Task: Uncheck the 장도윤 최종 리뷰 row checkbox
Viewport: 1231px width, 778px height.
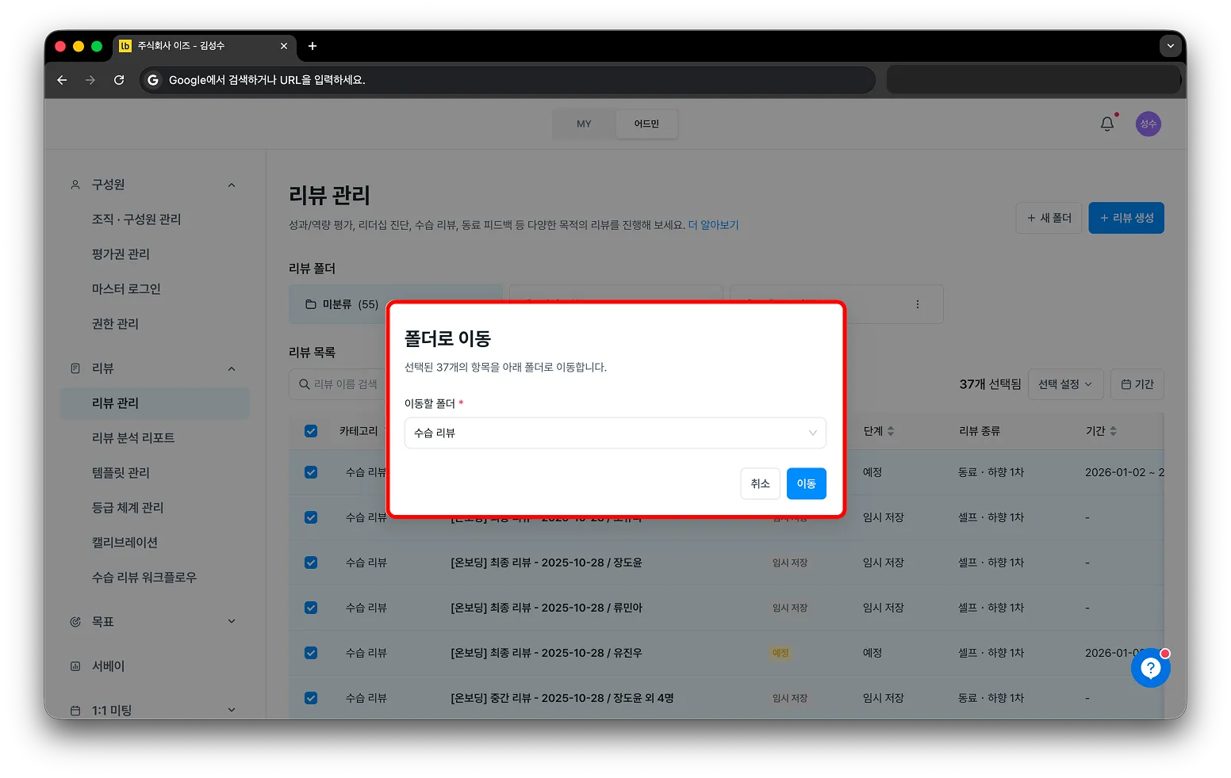Action: pos(311,563)
